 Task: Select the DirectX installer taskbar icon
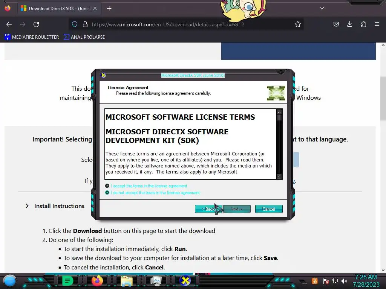tap(185, 281)
